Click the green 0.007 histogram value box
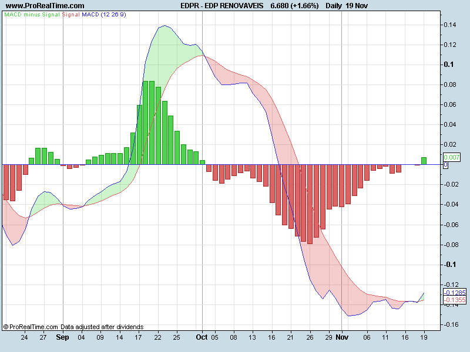Image resolution: width=470 pixels, height=352 pixels. point(451,157)
